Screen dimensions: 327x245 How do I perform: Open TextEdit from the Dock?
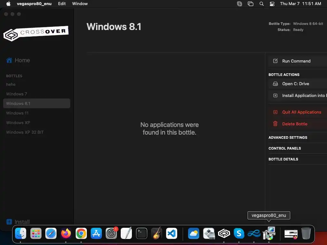point(126,233)
